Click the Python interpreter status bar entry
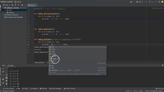164x92 pixels. [154, 91]
